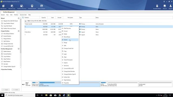Screen dimensions: 173x97
Task: Select the Sistem Ayrıldı partition row
Action: [x=98, y=24]
